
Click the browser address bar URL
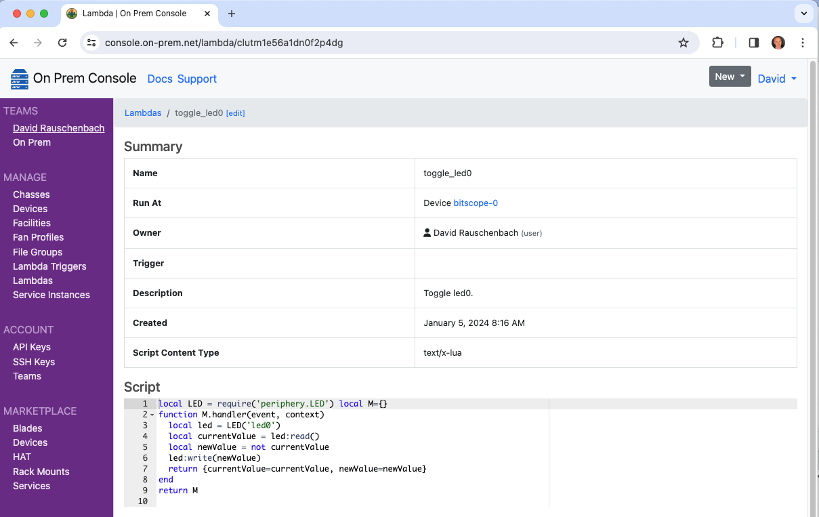click(224, 43)
